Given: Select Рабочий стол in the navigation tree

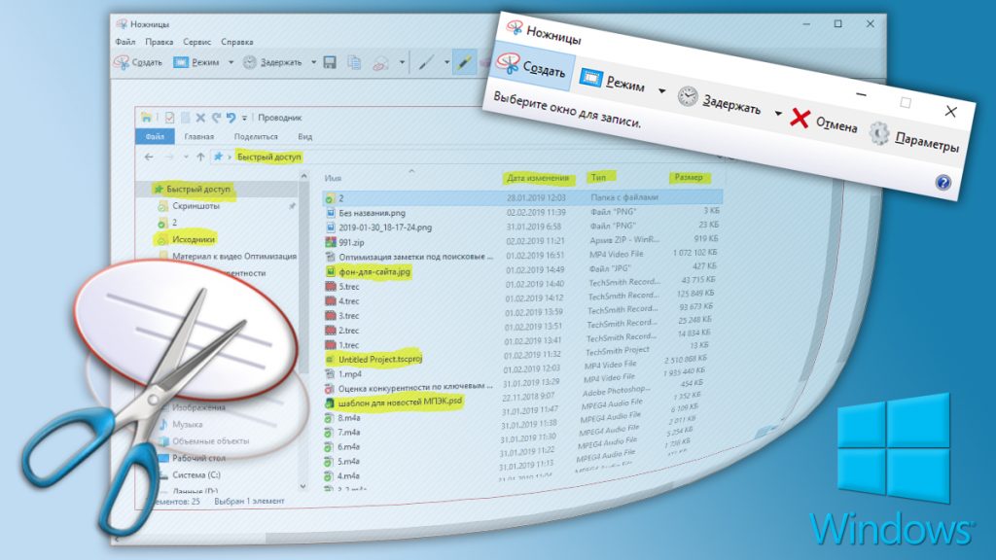Looking at the screenshot, I should click(x=198, y=458).
